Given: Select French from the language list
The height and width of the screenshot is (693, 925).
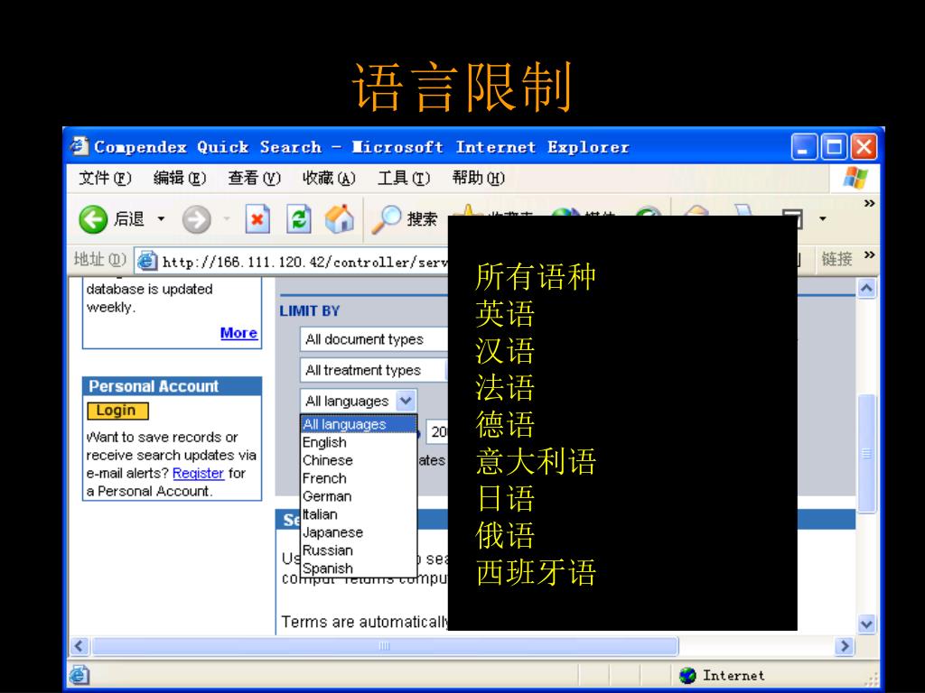Looking at the screenshot, I should (x=358, y=478).
